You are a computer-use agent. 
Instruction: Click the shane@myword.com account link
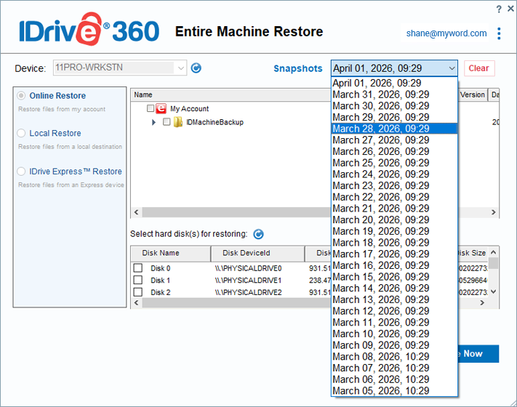tap(446, 33)
